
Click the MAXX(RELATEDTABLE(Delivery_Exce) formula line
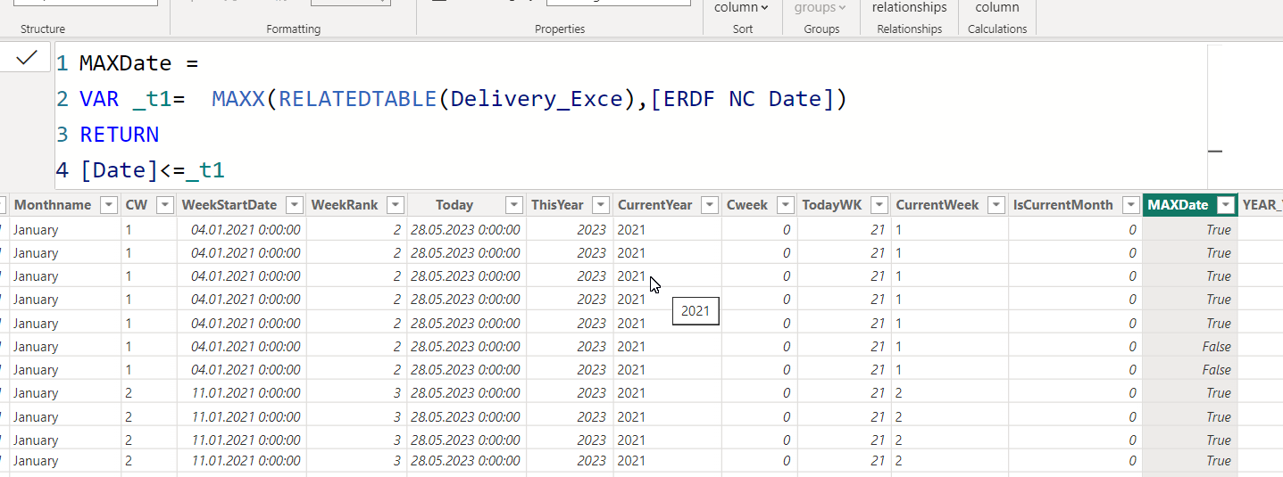tap(462, 99)
